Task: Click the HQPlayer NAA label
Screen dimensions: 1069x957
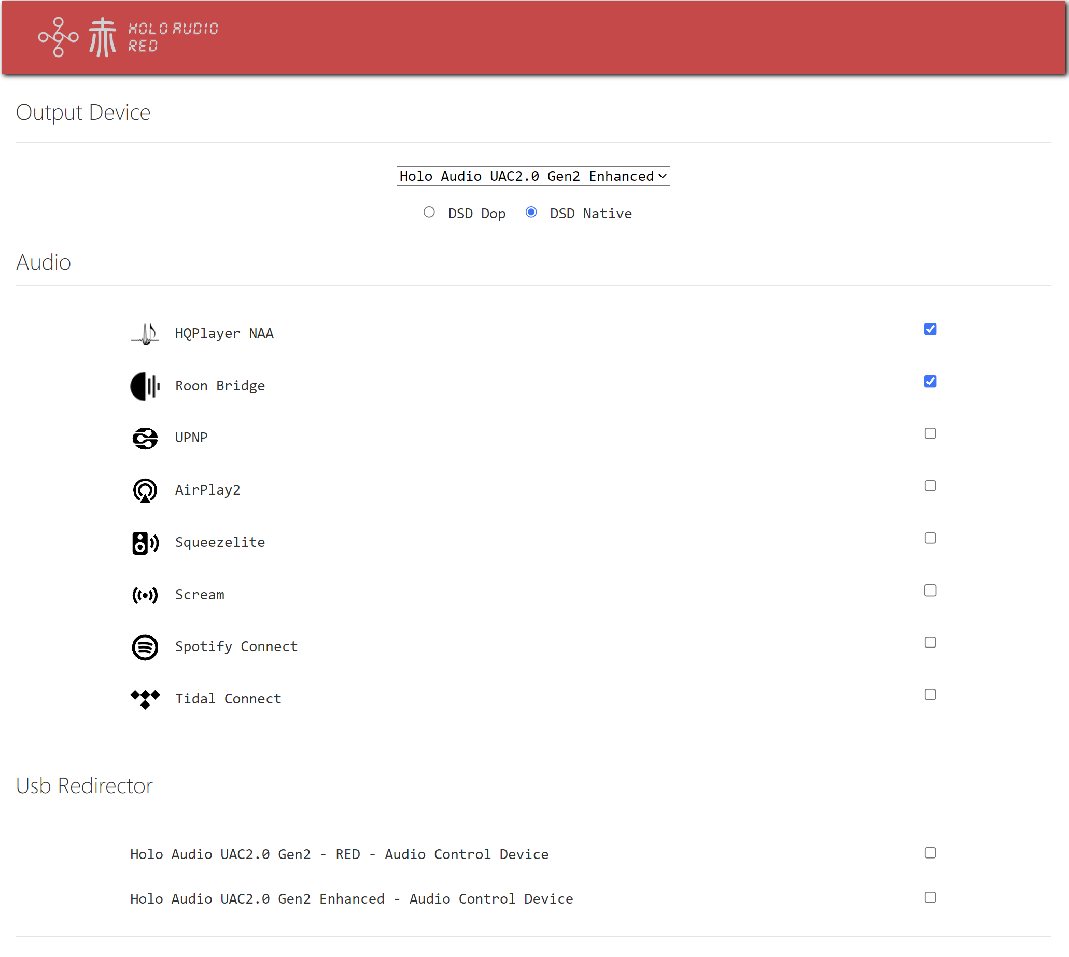Action: click(224, 333)
